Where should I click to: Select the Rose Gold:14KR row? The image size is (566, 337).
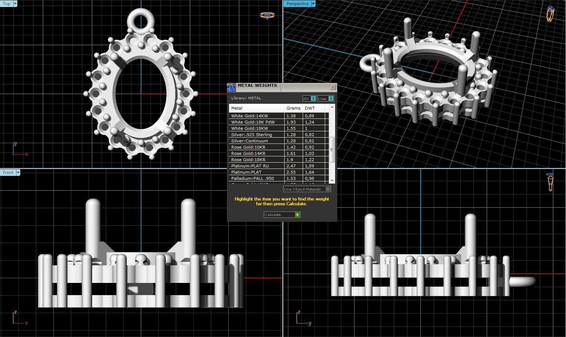(279, 153)
